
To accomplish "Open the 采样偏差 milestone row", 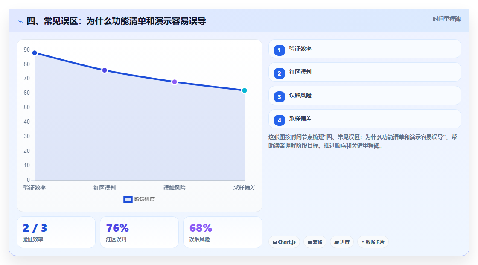I will pyautogui.click(x=364, y=119).
